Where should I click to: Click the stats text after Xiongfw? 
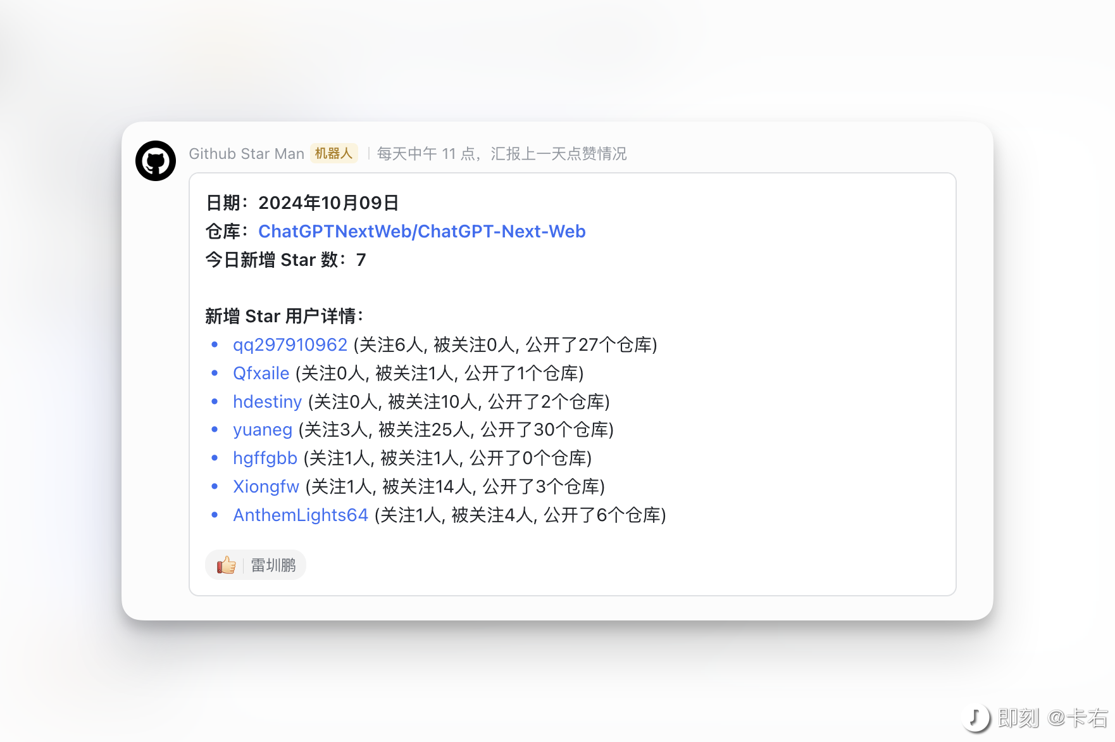coord(456,487)
